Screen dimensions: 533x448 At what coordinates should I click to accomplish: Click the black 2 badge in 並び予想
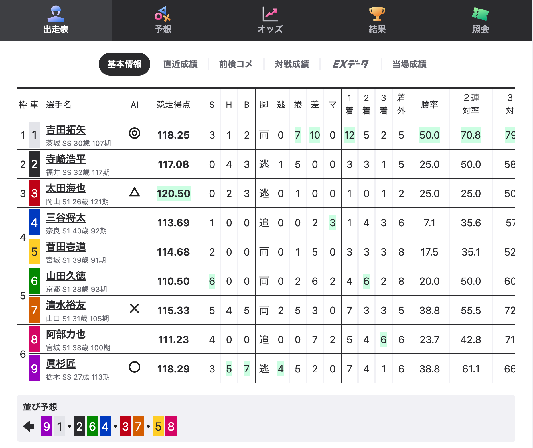coord(80,426)
